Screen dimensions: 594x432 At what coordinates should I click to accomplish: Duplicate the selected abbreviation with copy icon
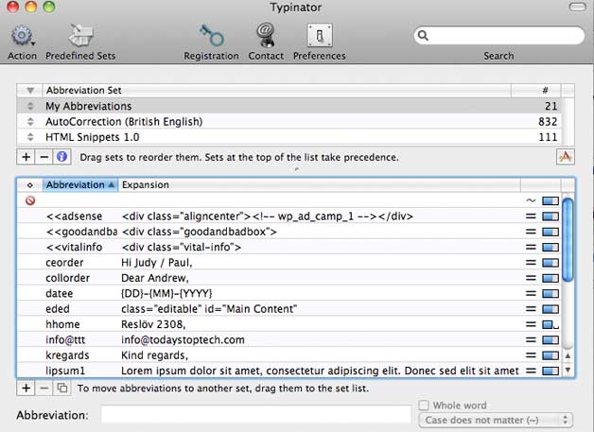point(61,389)
